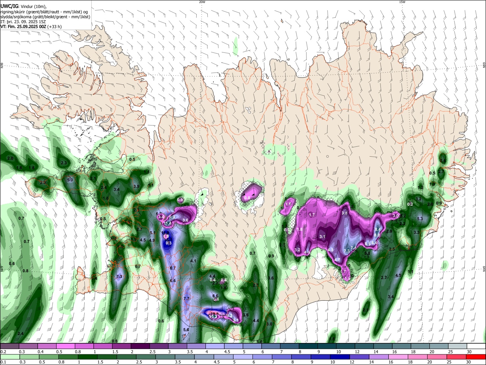Click the '6.7' precipitation value on the map
486x365 pixels.
coord(173,268)
